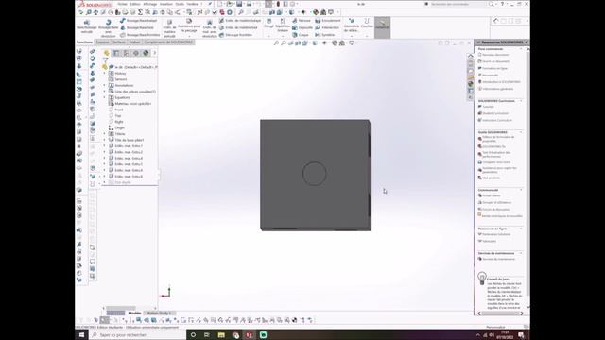Choose Bossage/Base lissé in the ribbon

(137, 27)
